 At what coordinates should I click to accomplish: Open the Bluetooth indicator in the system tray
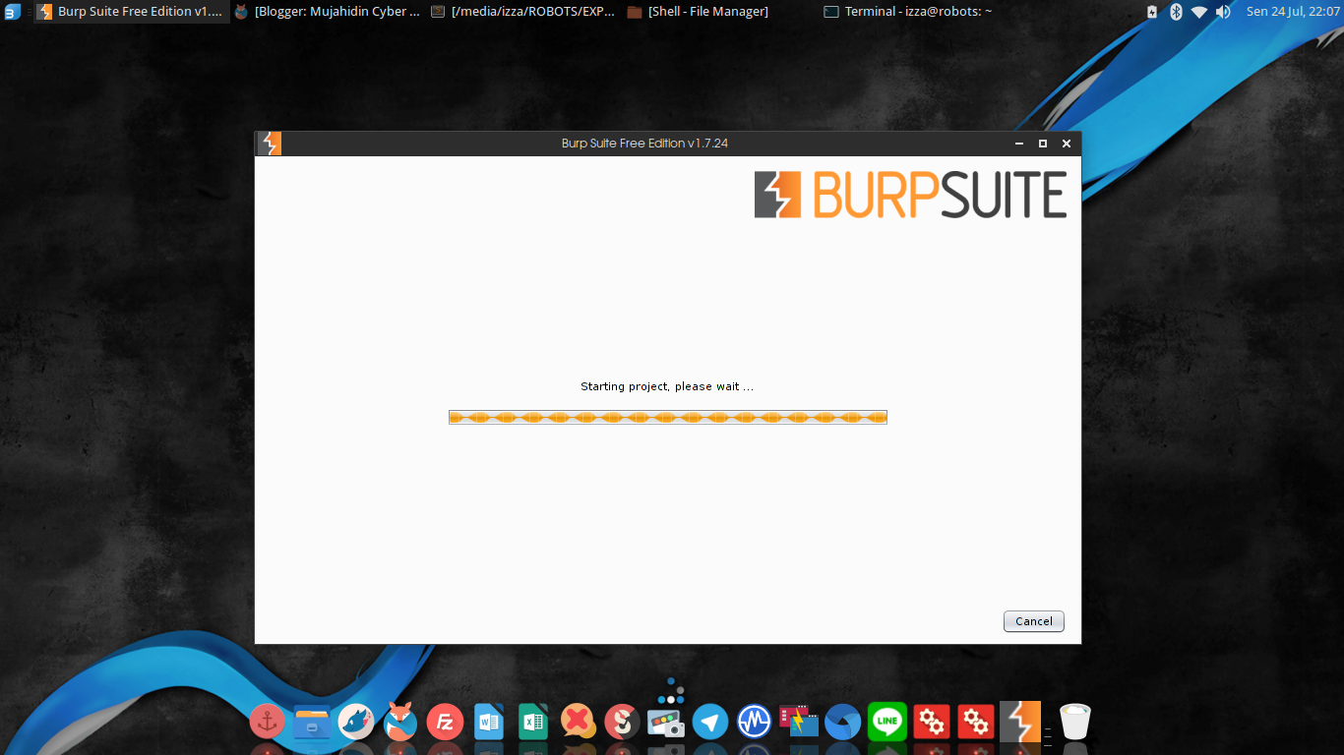pyautogui.click(x=1176, y=12)
